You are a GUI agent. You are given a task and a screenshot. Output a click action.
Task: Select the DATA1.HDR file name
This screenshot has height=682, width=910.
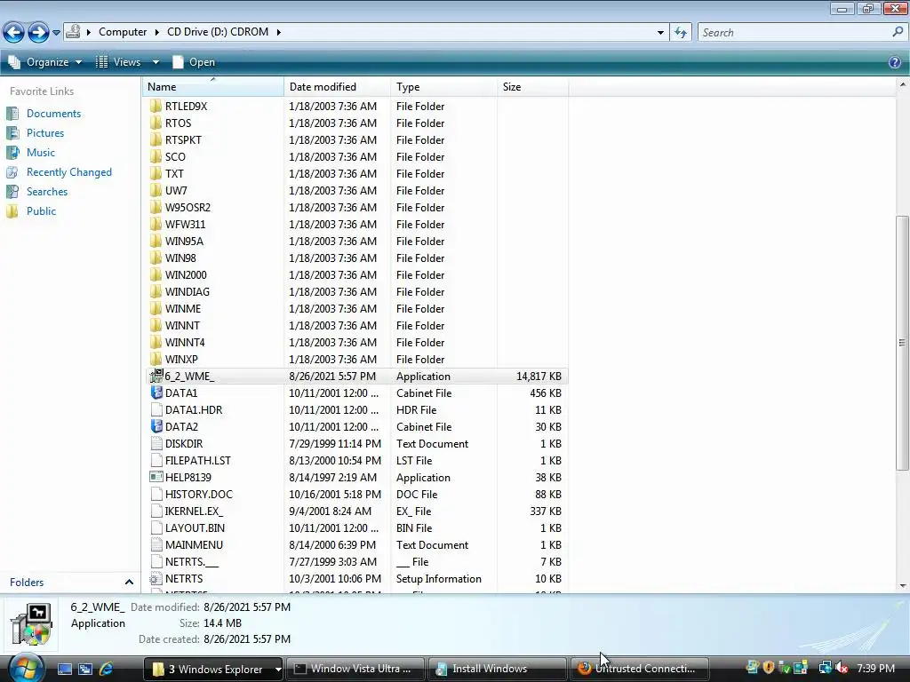[194, 410]
